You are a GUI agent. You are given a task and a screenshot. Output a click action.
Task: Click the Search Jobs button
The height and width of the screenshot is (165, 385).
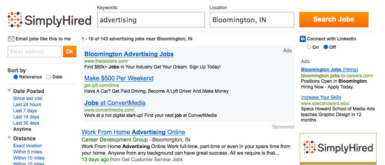(334, 20)
